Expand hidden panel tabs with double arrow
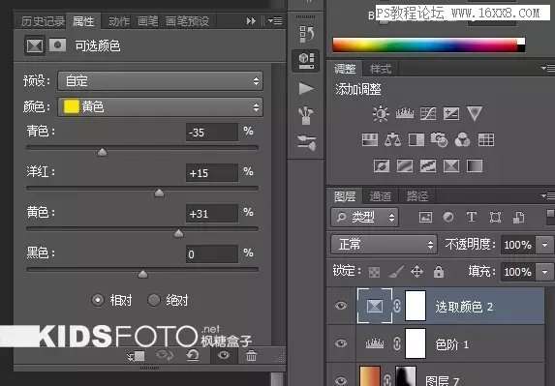The width and height of the screenshot is (555, 386). 251,21
